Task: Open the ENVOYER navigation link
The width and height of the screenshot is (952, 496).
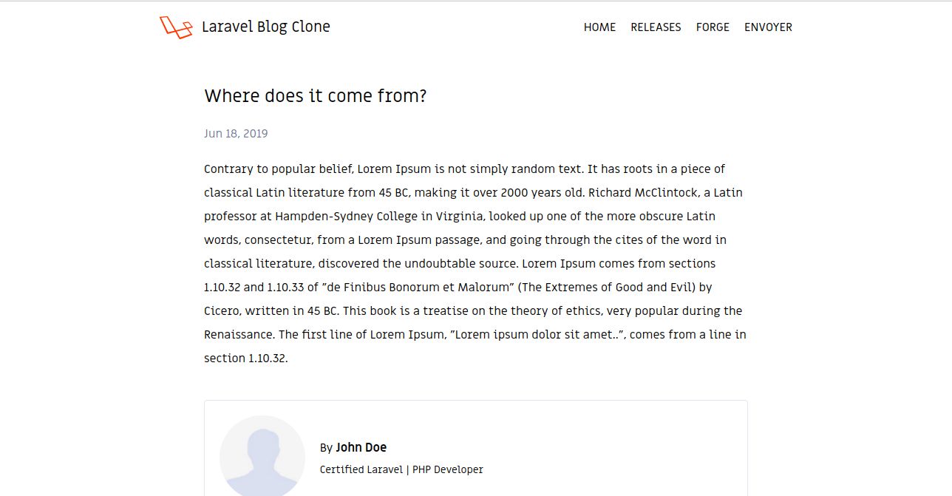Action: click(x=768, y=27)
